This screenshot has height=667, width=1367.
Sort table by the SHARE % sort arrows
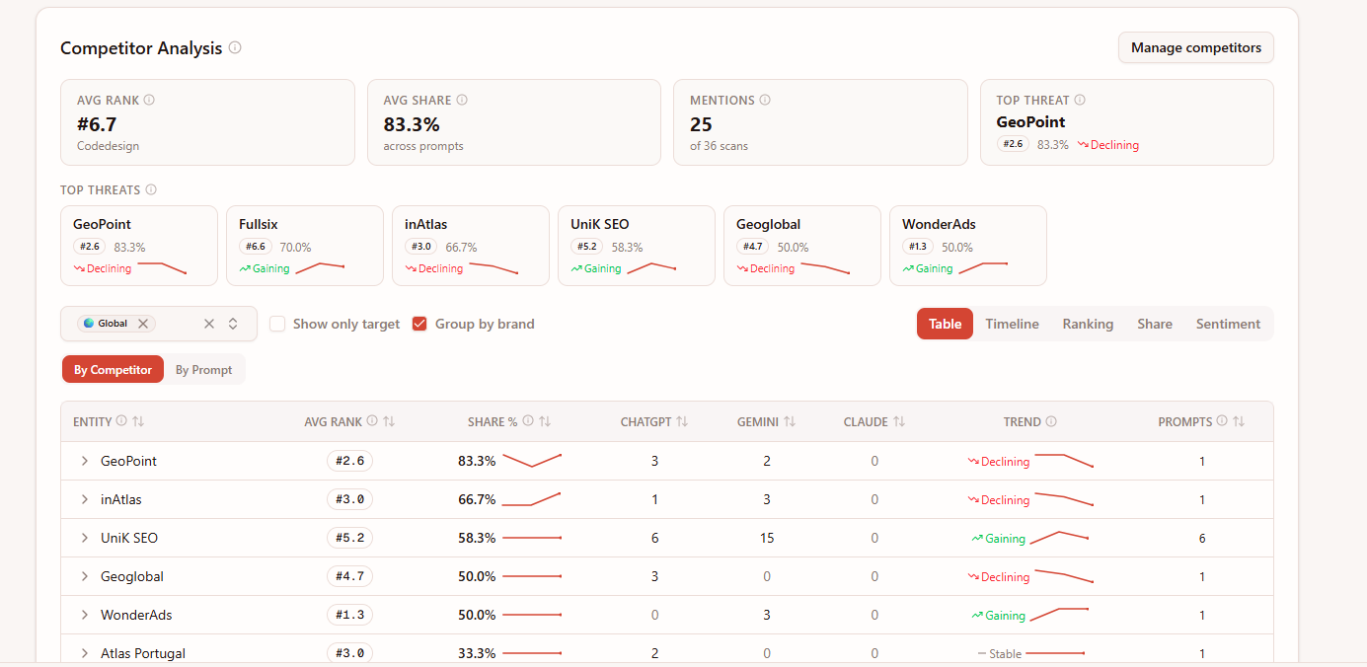click(545, 421)
